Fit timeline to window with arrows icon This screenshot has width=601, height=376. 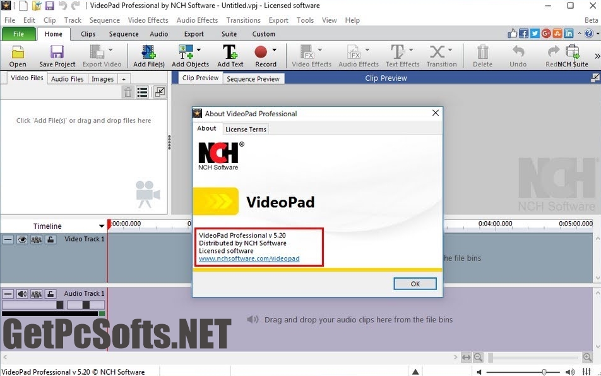click(466, 358)
